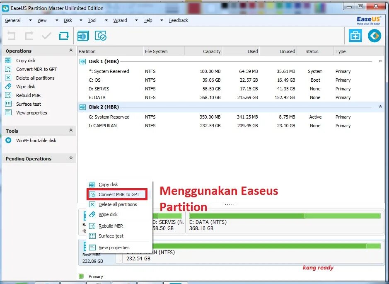Image resolution: width=389 pixels, height=284 pixels.
Task: Open the dropdown arrow next to Disk
Action: tap(81, 20)
